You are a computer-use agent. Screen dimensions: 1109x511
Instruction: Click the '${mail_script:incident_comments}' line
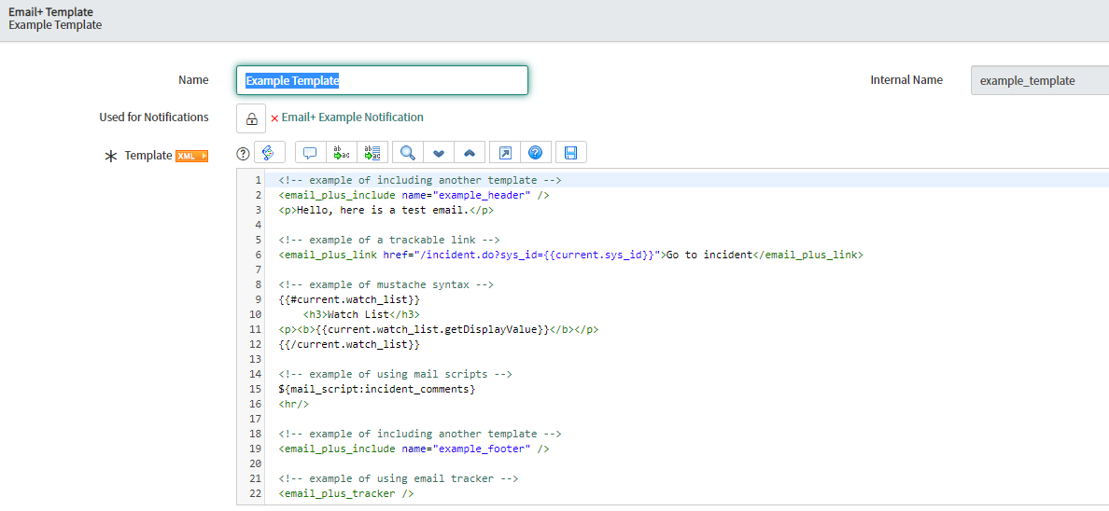377,389
